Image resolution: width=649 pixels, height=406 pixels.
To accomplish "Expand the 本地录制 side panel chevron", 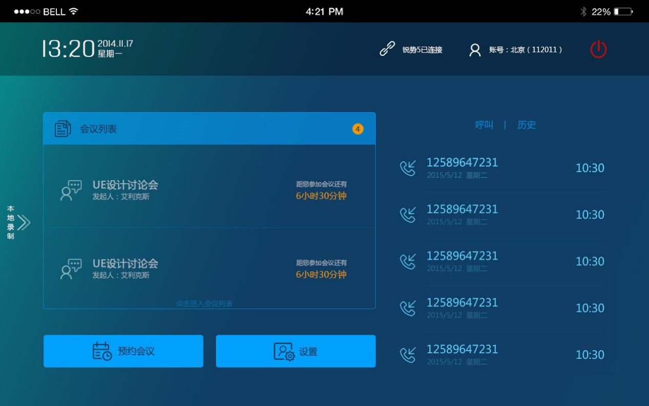I will pyautogui.click(x=24, y=223).
